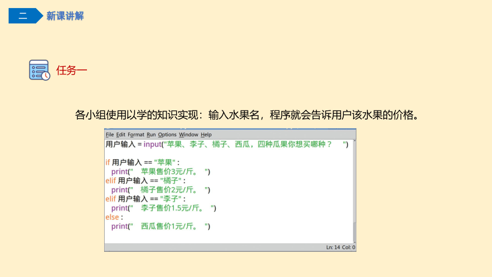Click the blue section arrow labeled 二
This screenshot has height=277, width=492.
(26, 15)
